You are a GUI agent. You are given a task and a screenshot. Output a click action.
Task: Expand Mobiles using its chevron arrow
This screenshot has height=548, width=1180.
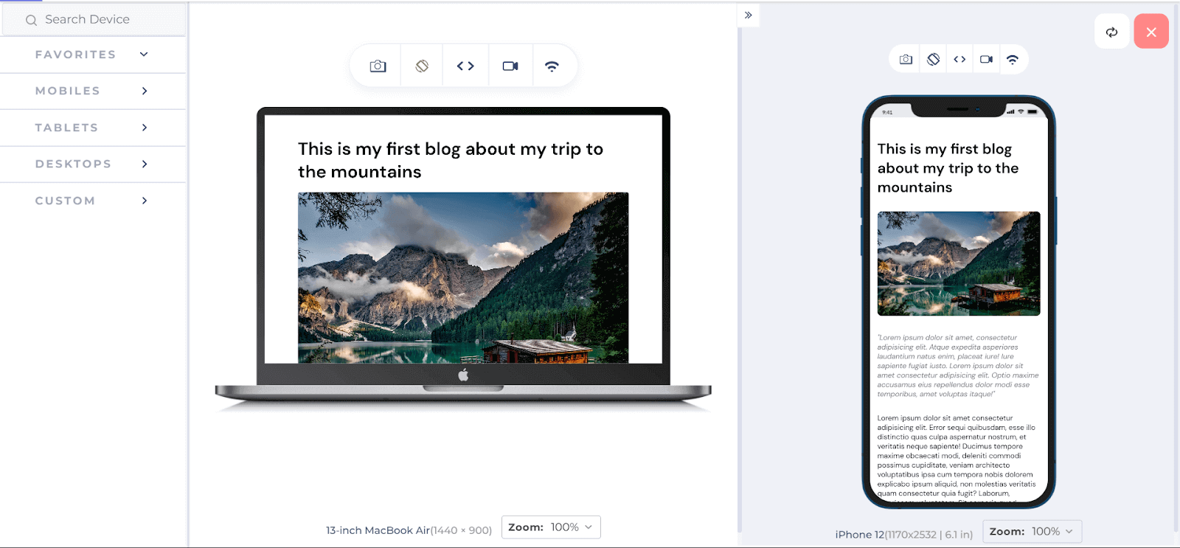[145, 91]
